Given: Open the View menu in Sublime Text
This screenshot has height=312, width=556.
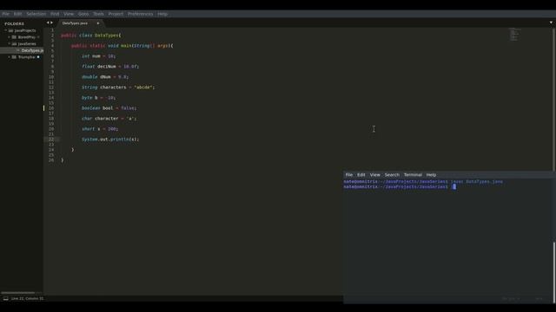Looking at the screenshot, I should point(69,14).
